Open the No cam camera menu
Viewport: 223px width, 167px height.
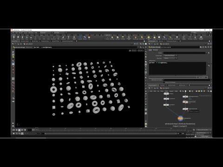pyautogui.click(x=141, y=51)
